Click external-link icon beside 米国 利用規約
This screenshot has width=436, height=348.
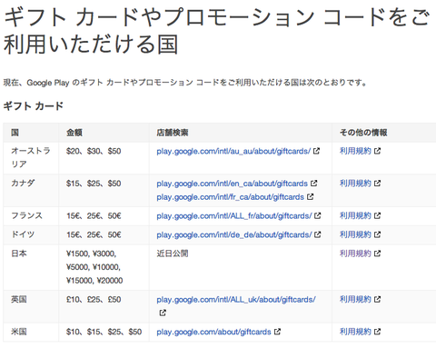tap(377, 332)
